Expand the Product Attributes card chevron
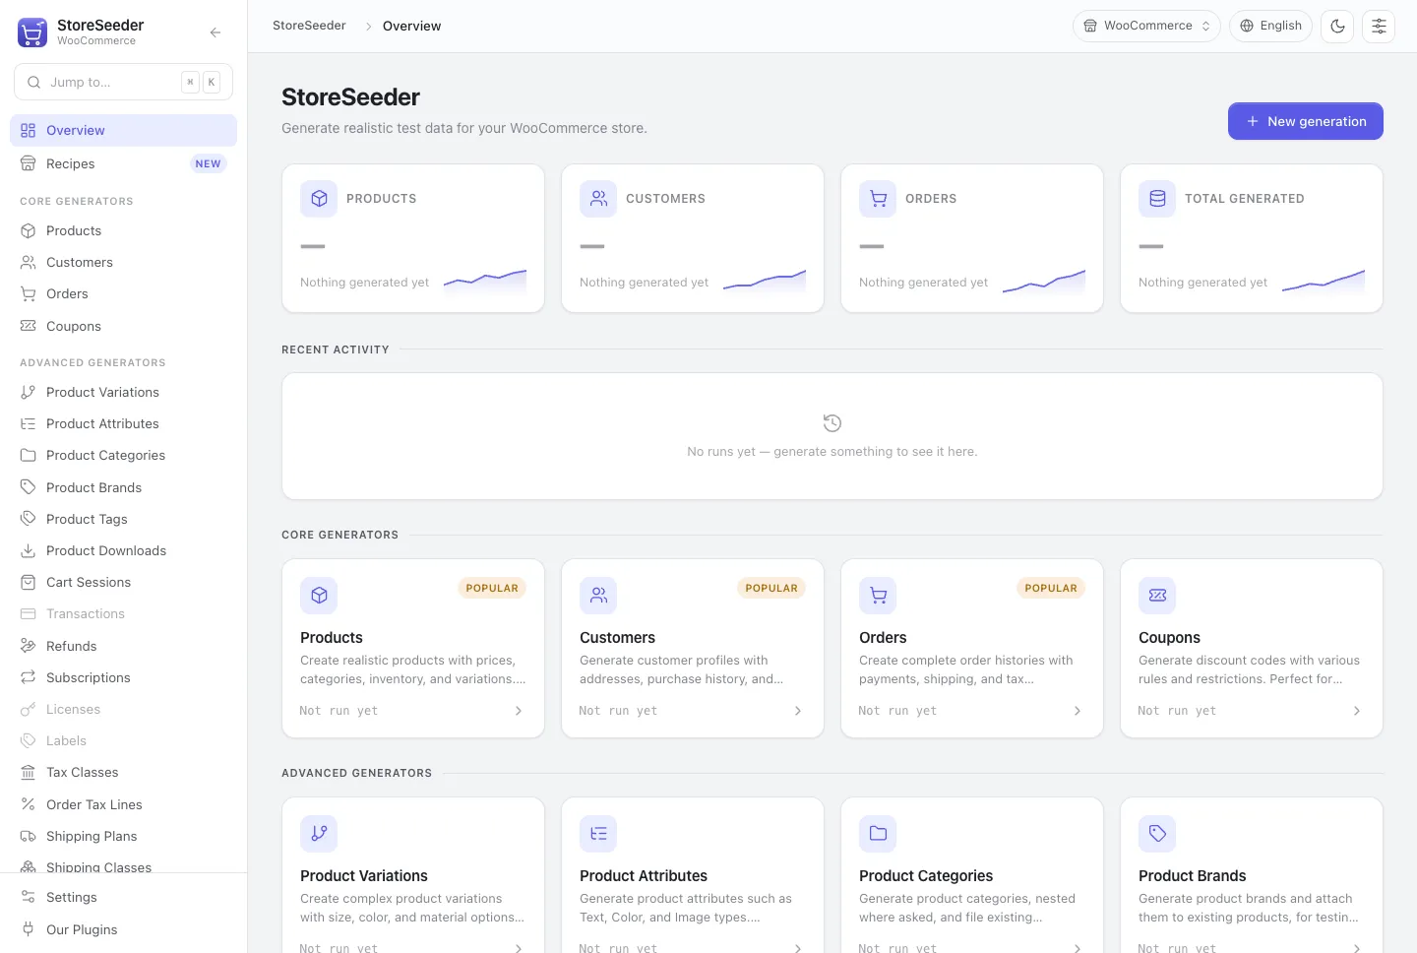The width and height of the screenshot is (1417, 953). (798, 948)
